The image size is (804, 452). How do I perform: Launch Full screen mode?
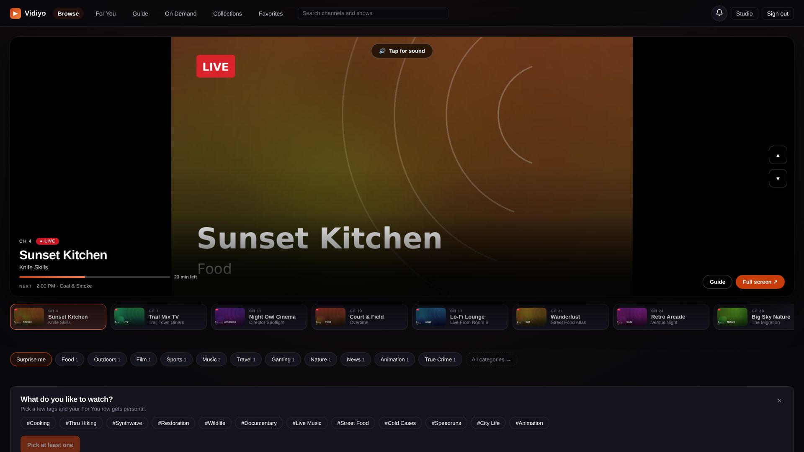(x=760, y=282)
